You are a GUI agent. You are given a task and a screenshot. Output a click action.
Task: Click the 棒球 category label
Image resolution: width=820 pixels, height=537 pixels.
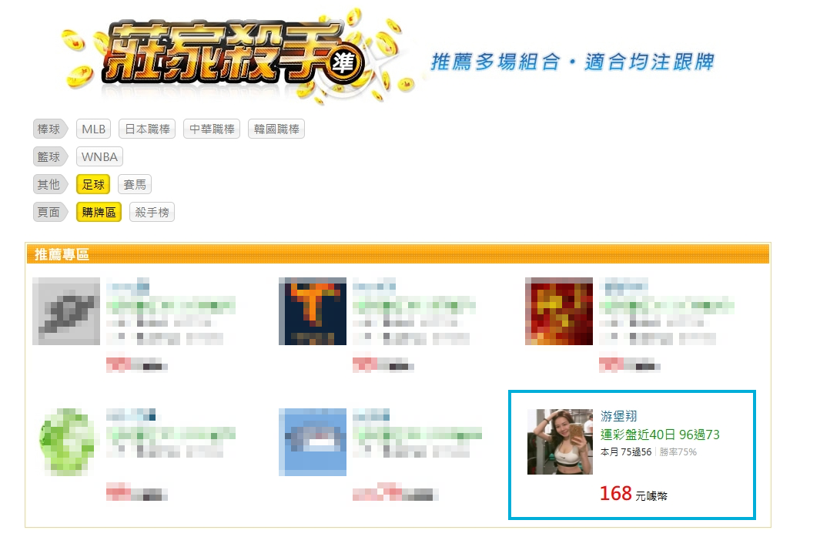click(x=50, y=129)
